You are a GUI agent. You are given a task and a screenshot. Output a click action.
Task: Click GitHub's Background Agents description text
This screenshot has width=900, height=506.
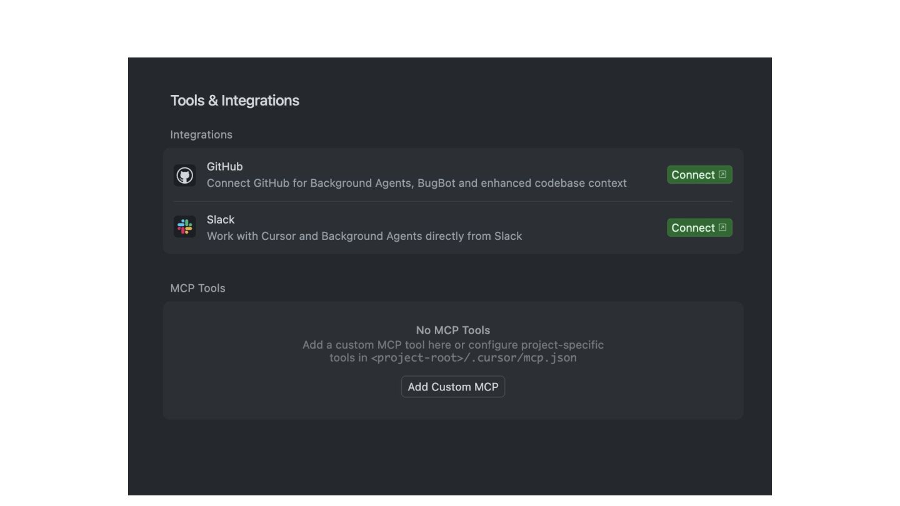pos(417,183)
